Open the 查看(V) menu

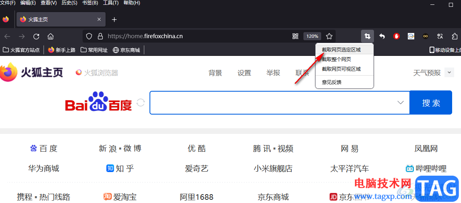[x=48, y=3]
